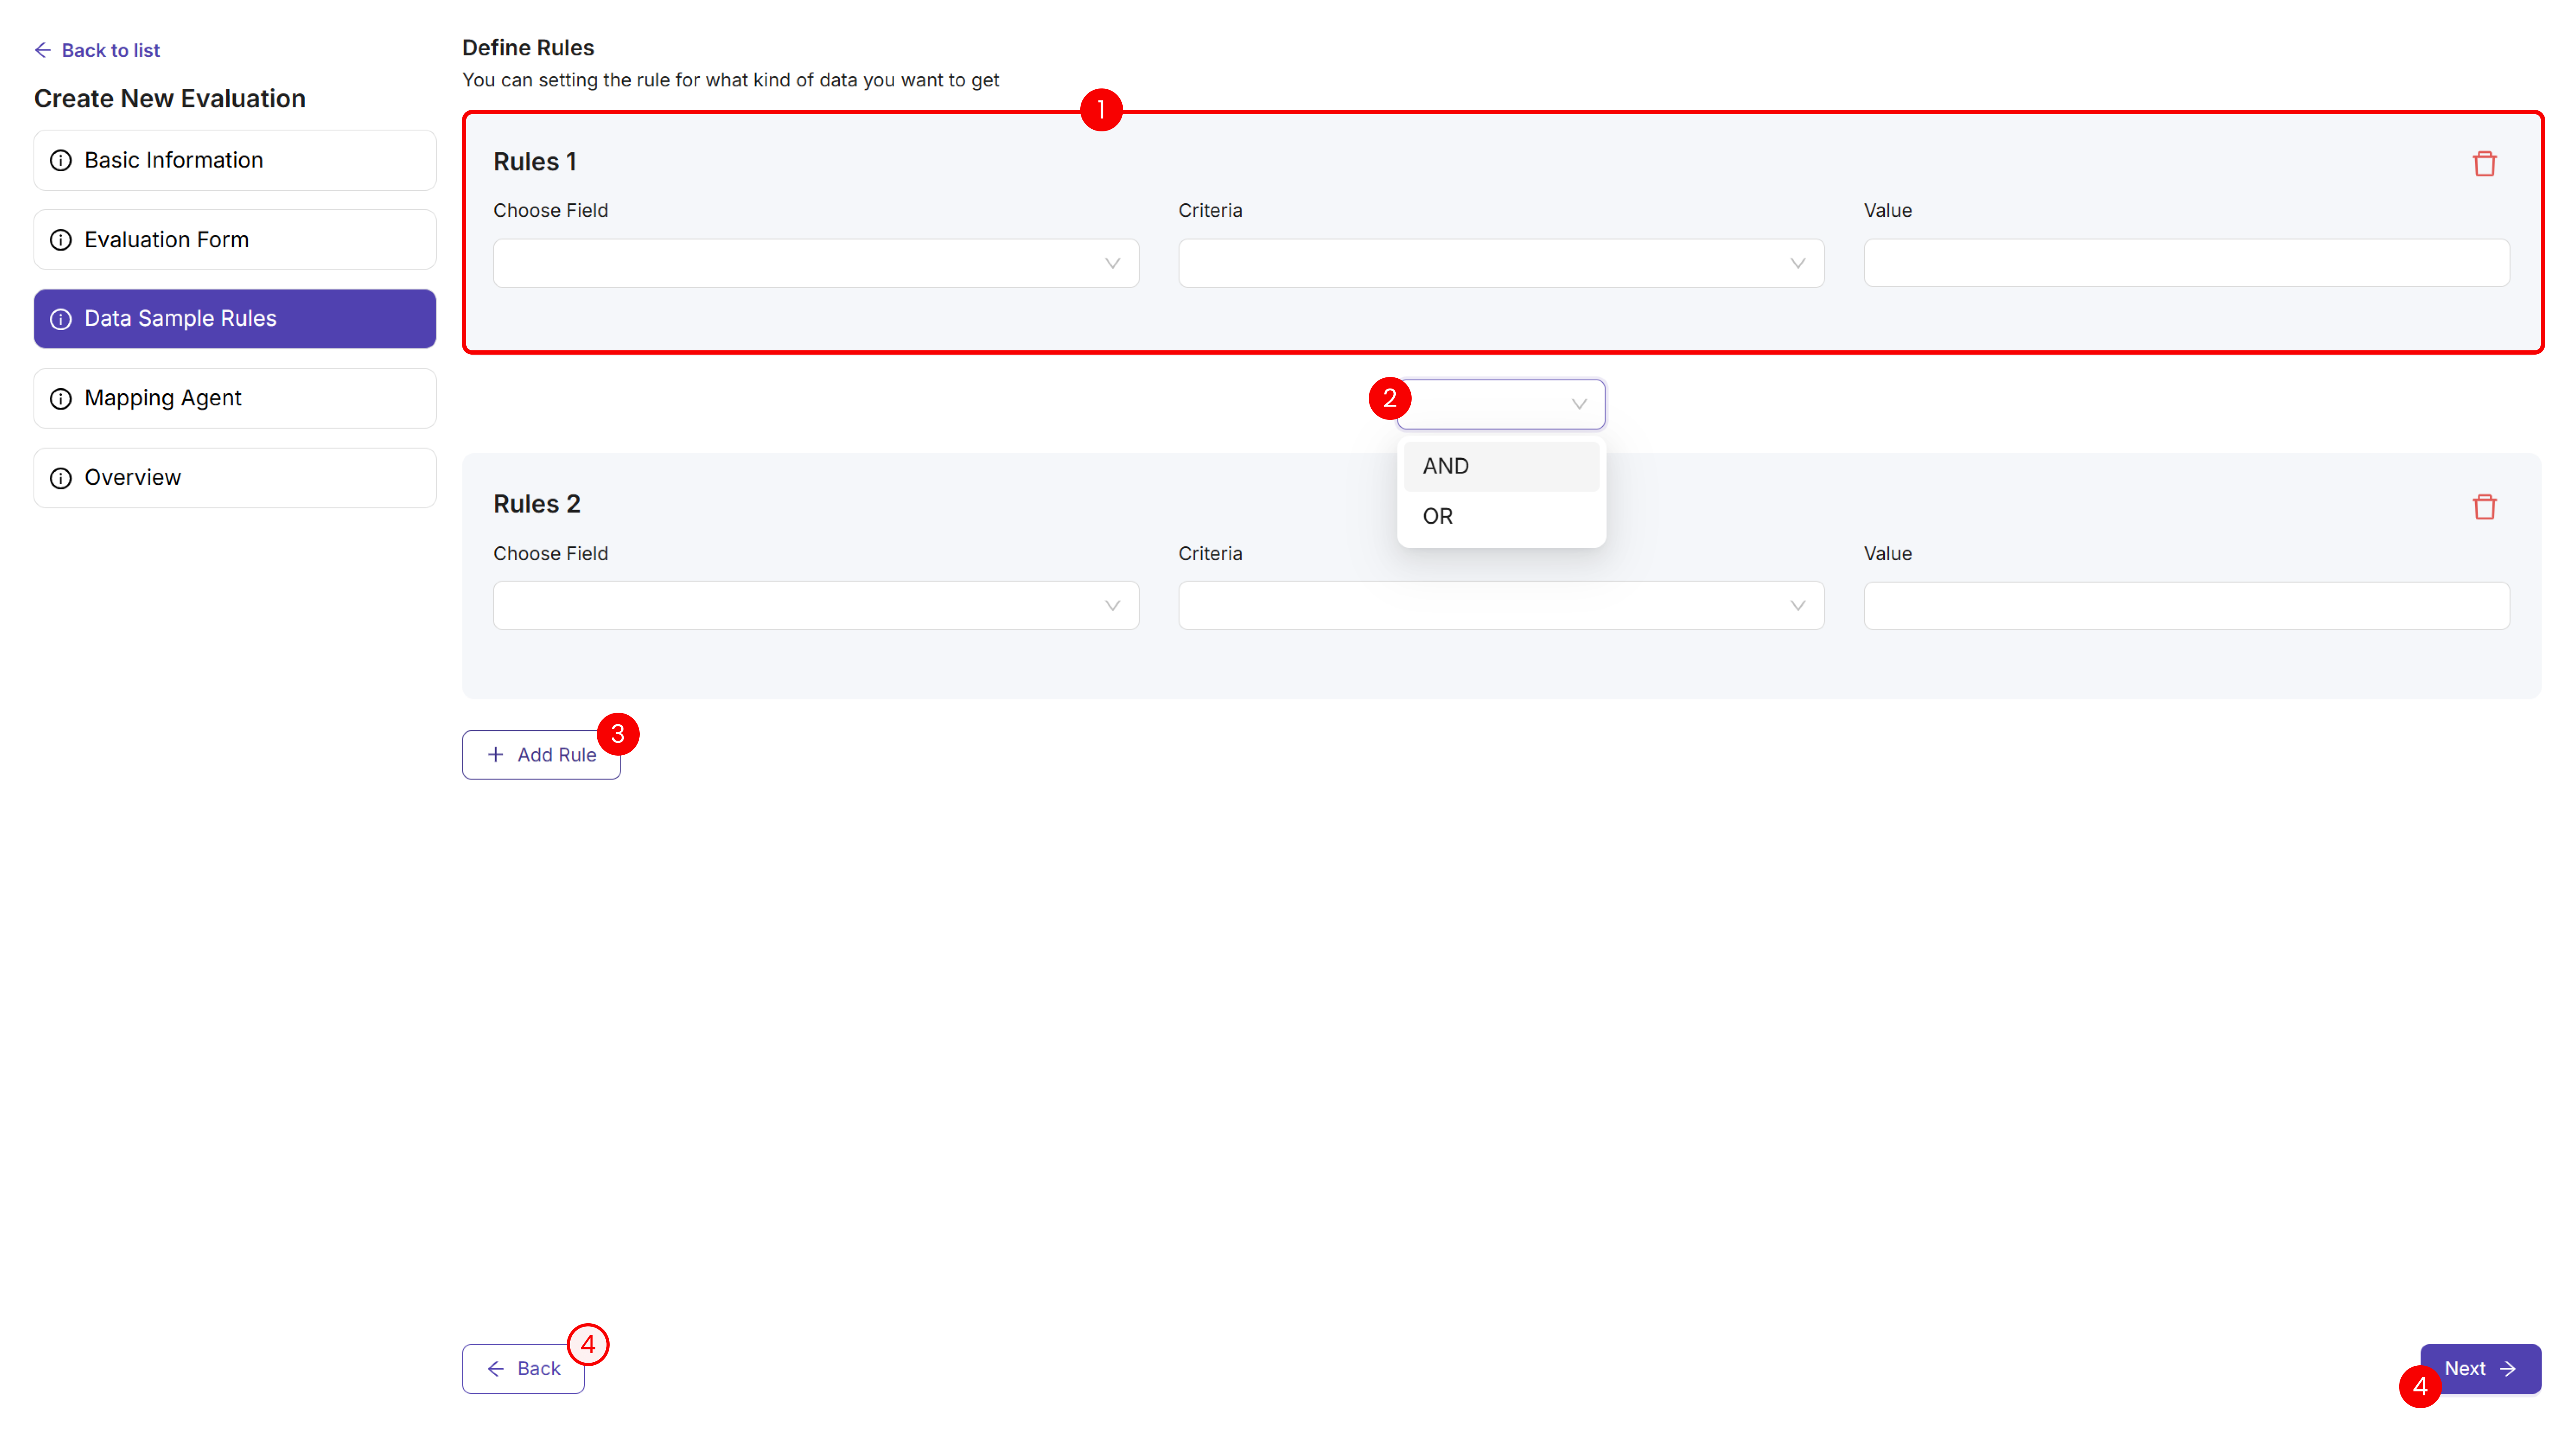
Task: Click Rules 2 Value input field
Action: [x=2186, y=606]
